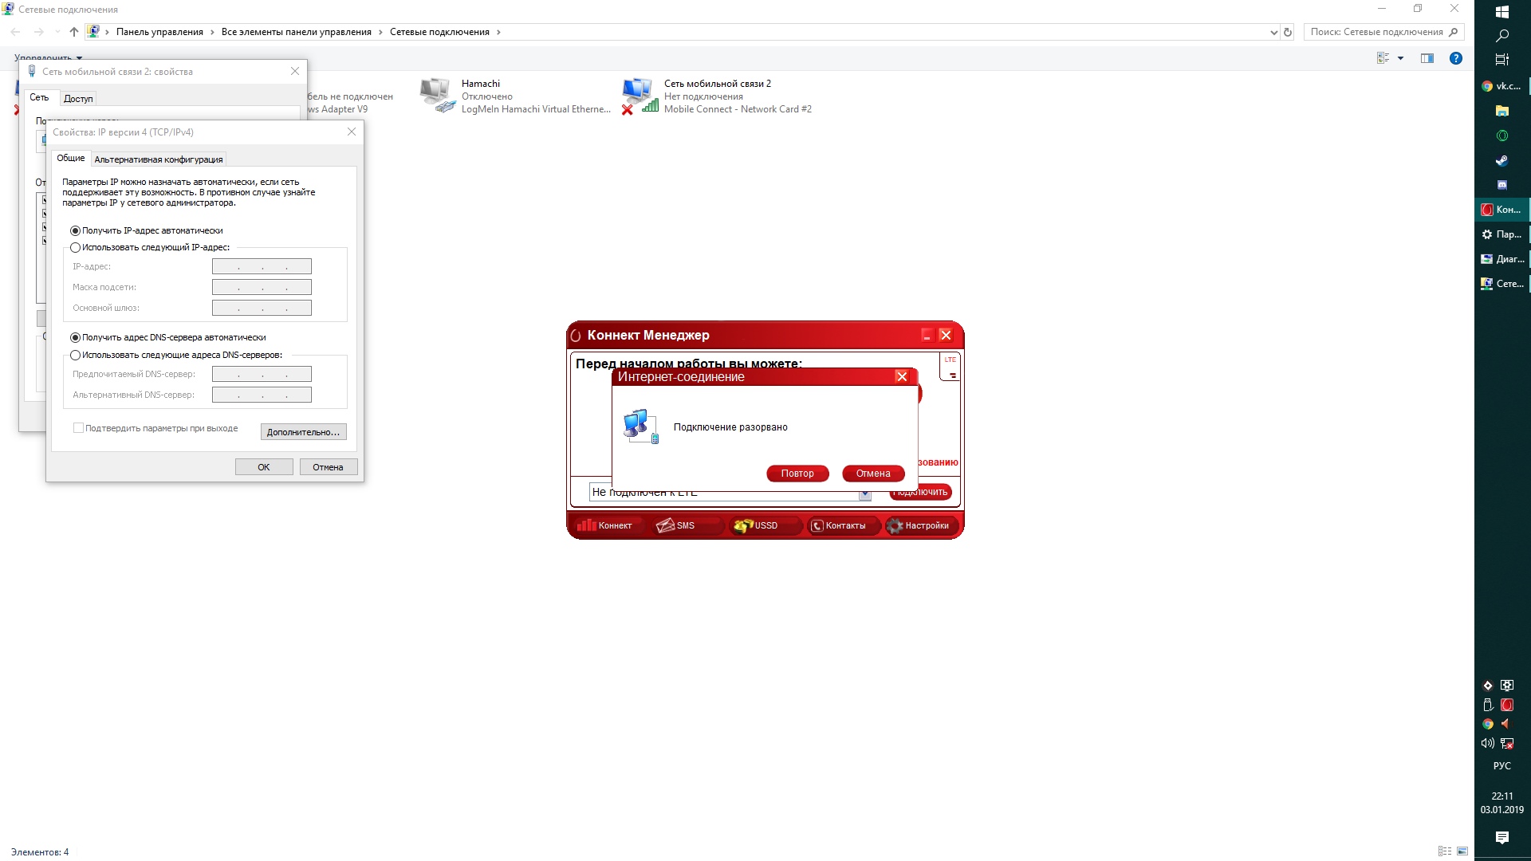Screen dimensions: 1531x861
Task: Click the disconnected network tray icon
Action: pyautogui.click(x=1507, y=743)
